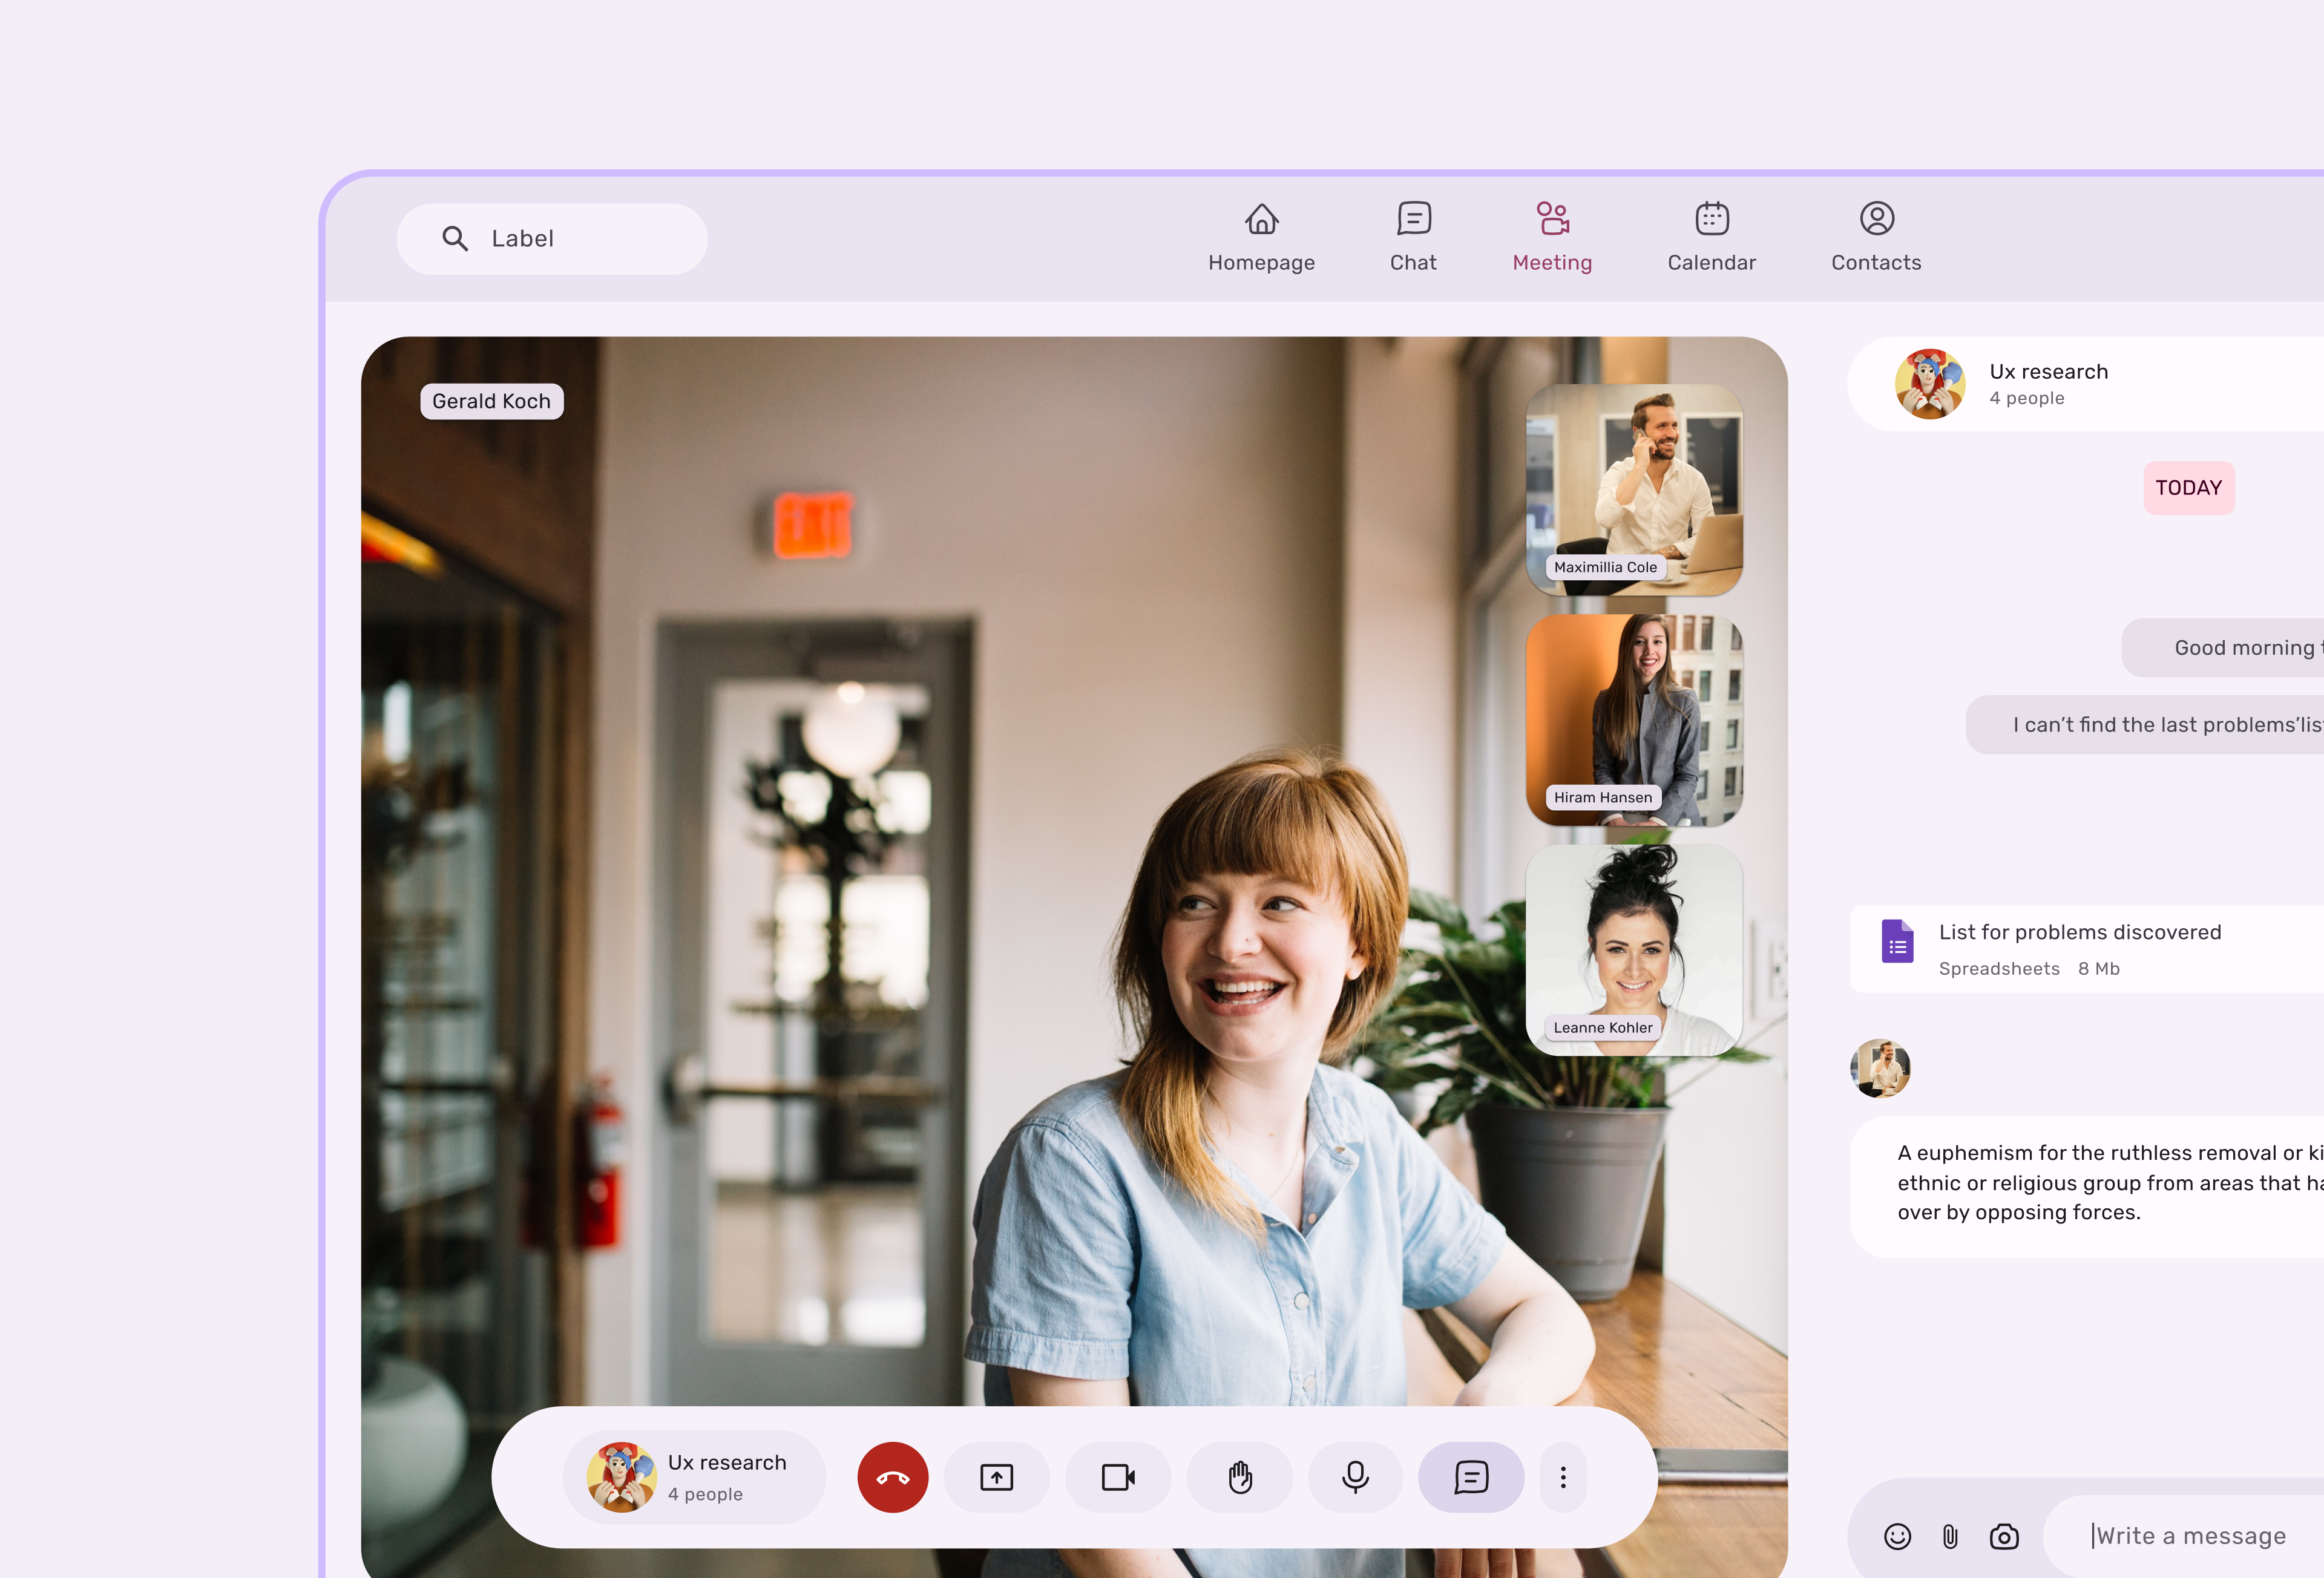This screenshot has height=1578, width=2324.
Task: Click the search magnifier icon
Action: click(x=455, y=238)
